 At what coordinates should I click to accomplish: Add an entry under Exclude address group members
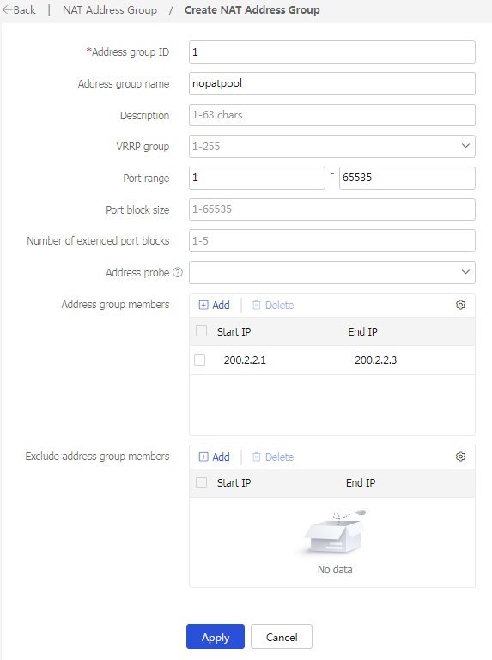tap(214, 457)
